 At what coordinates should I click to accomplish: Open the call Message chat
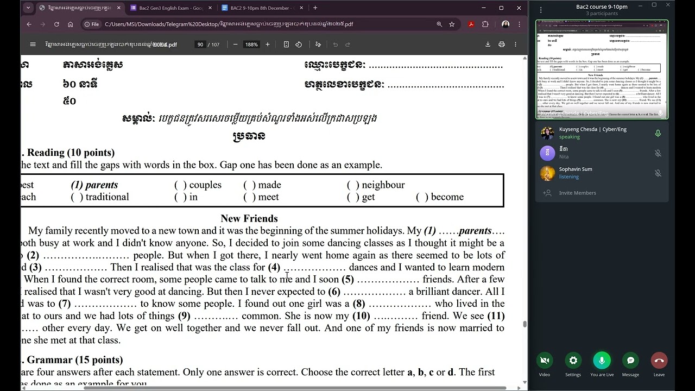tap(630, 361)
